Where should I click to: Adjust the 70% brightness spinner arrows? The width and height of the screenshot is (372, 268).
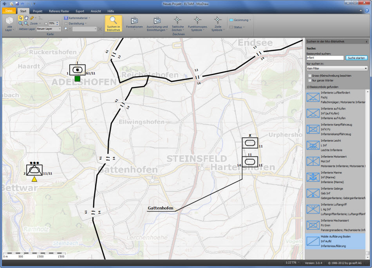(57, 23)
